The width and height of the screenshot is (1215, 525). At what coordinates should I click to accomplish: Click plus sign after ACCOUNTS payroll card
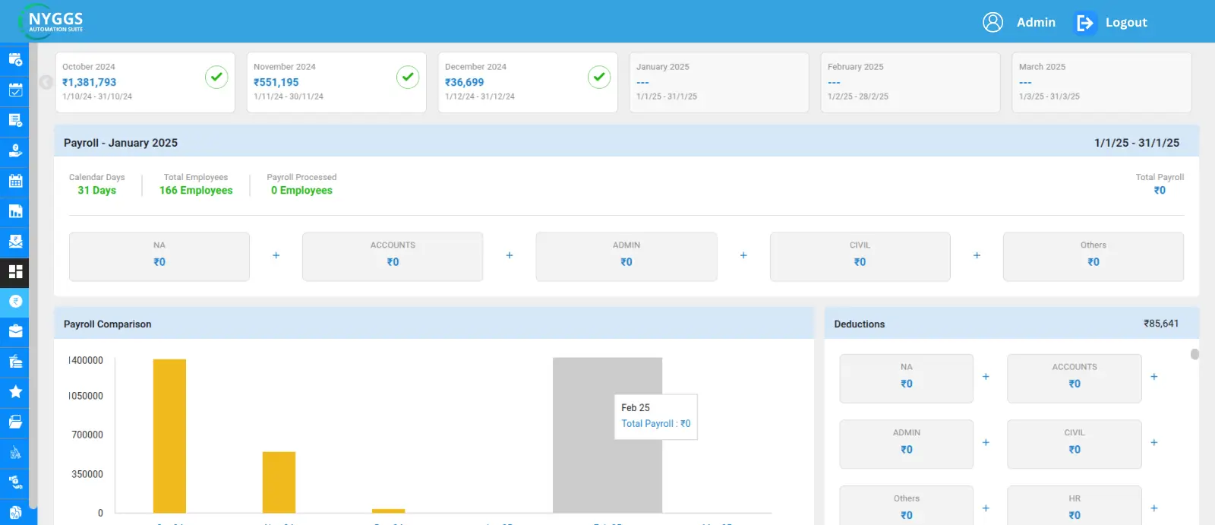click(510, 256)
